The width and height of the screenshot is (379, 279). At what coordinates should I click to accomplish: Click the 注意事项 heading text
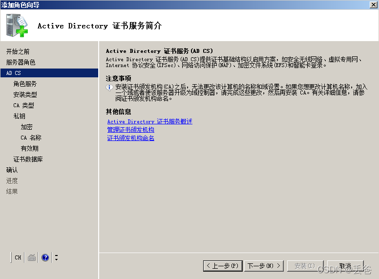[118, 78]
